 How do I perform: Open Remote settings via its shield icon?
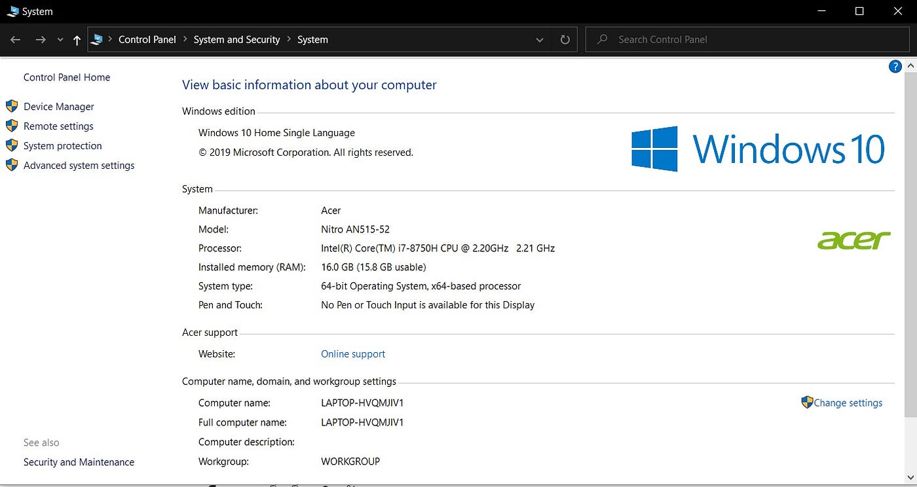12,126
